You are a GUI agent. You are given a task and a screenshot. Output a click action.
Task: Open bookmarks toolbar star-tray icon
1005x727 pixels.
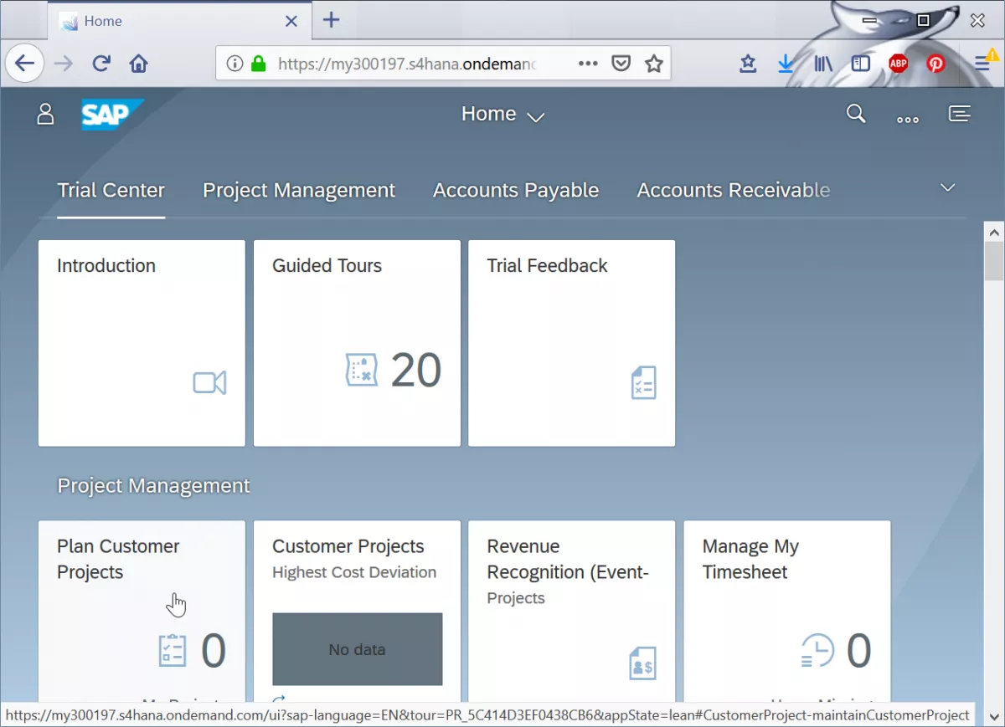[748, 64]
